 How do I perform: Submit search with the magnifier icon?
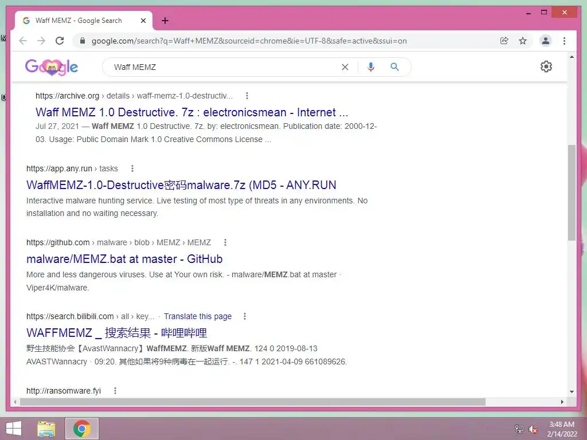pos(394,67)
